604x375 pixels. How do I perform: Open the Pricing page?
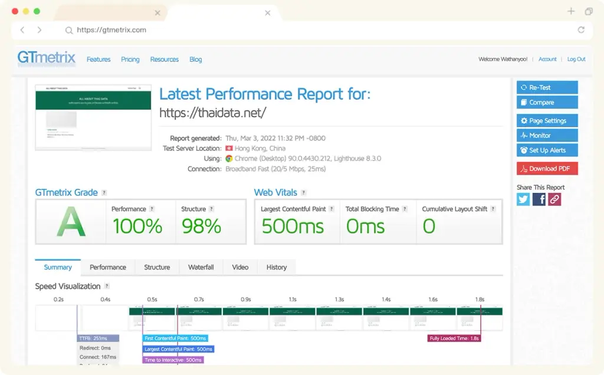pyautogui.click(x=130, y=60)
